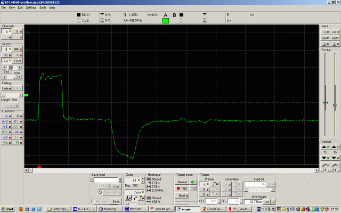
Task: Open the Tools menu
Action: tap(43, 7)
